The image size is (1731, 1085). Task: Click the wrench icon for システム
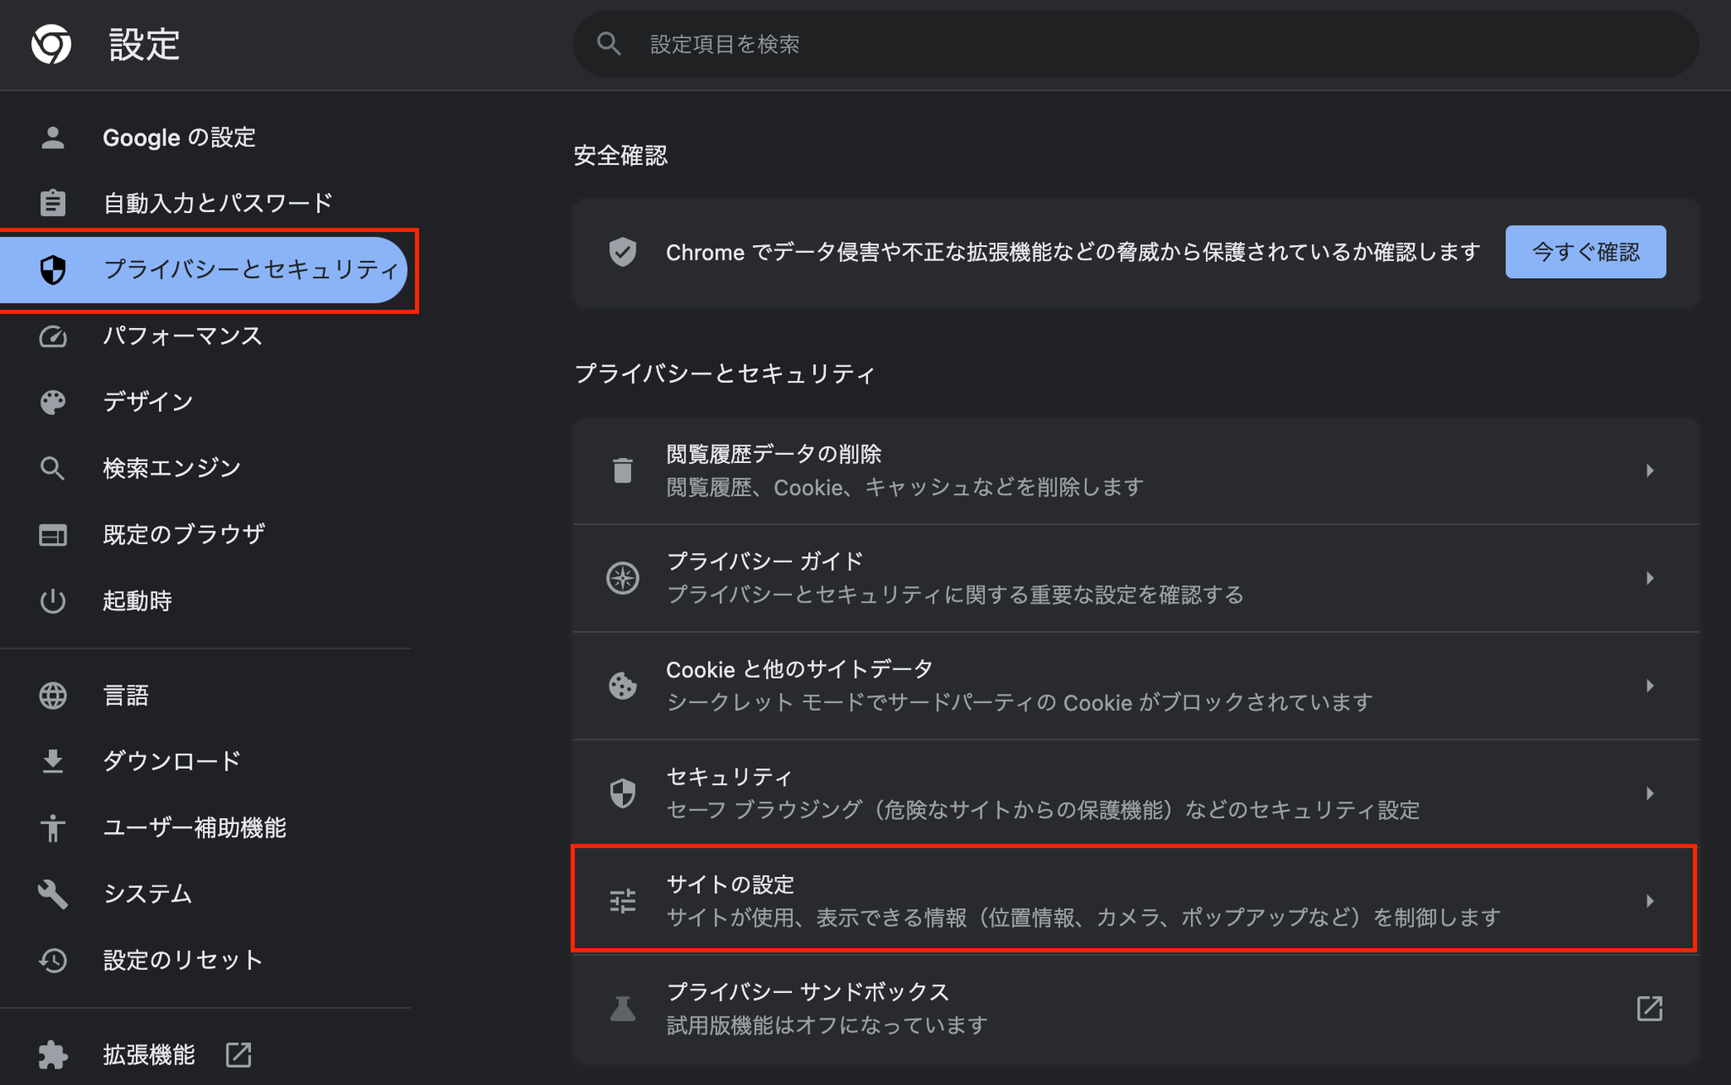point(52,894)
